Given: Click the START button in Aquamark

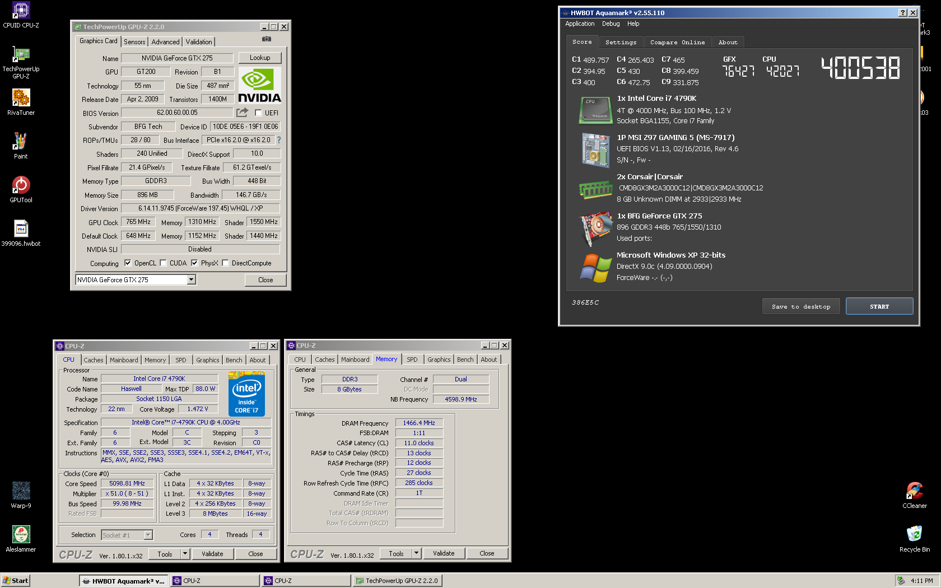Looking at the screenshot, I should pyautogui.click(x=879, y=306).
